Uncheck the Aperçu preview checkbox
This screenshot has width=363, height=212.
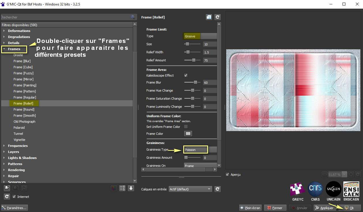tap(228, 175)
